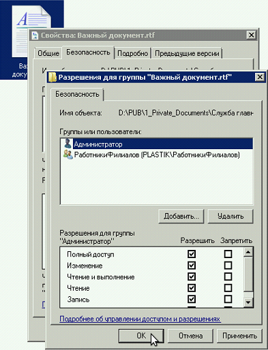Screen dimensions: 268x350
Task: Check deny Чтение и выполнение checkbox
Action: 228,276
